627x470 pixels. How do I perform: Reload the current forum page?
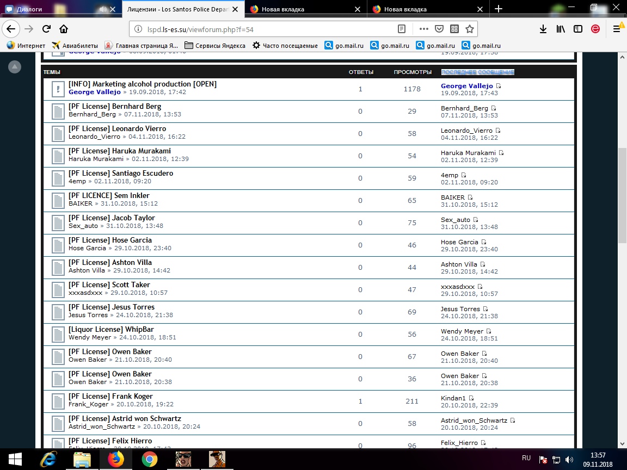click(x=46, y=29)
